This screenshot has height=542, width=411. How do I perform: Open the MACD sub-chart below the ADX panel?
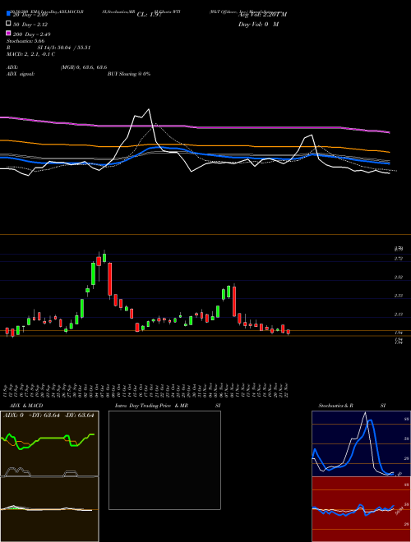coord(49,509)
